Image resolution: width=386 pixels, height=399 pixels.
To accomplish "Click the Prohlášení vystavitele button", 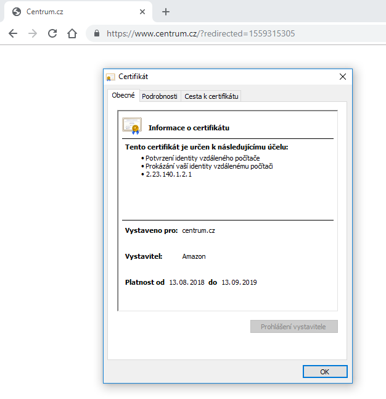I will (x=294, y=327).
